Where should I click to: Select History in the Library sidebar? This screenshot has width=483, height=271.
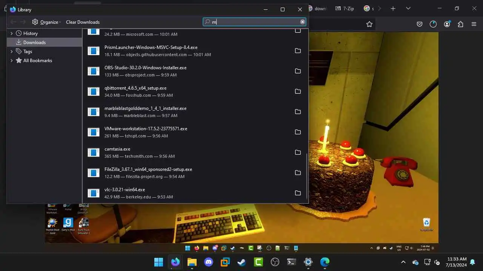click(30, 33)
